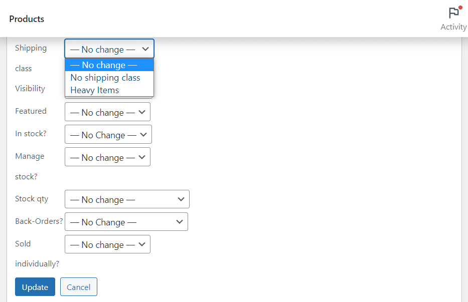Click the Stock qty label
Screen dimensions: 468x302
[32, 198]
